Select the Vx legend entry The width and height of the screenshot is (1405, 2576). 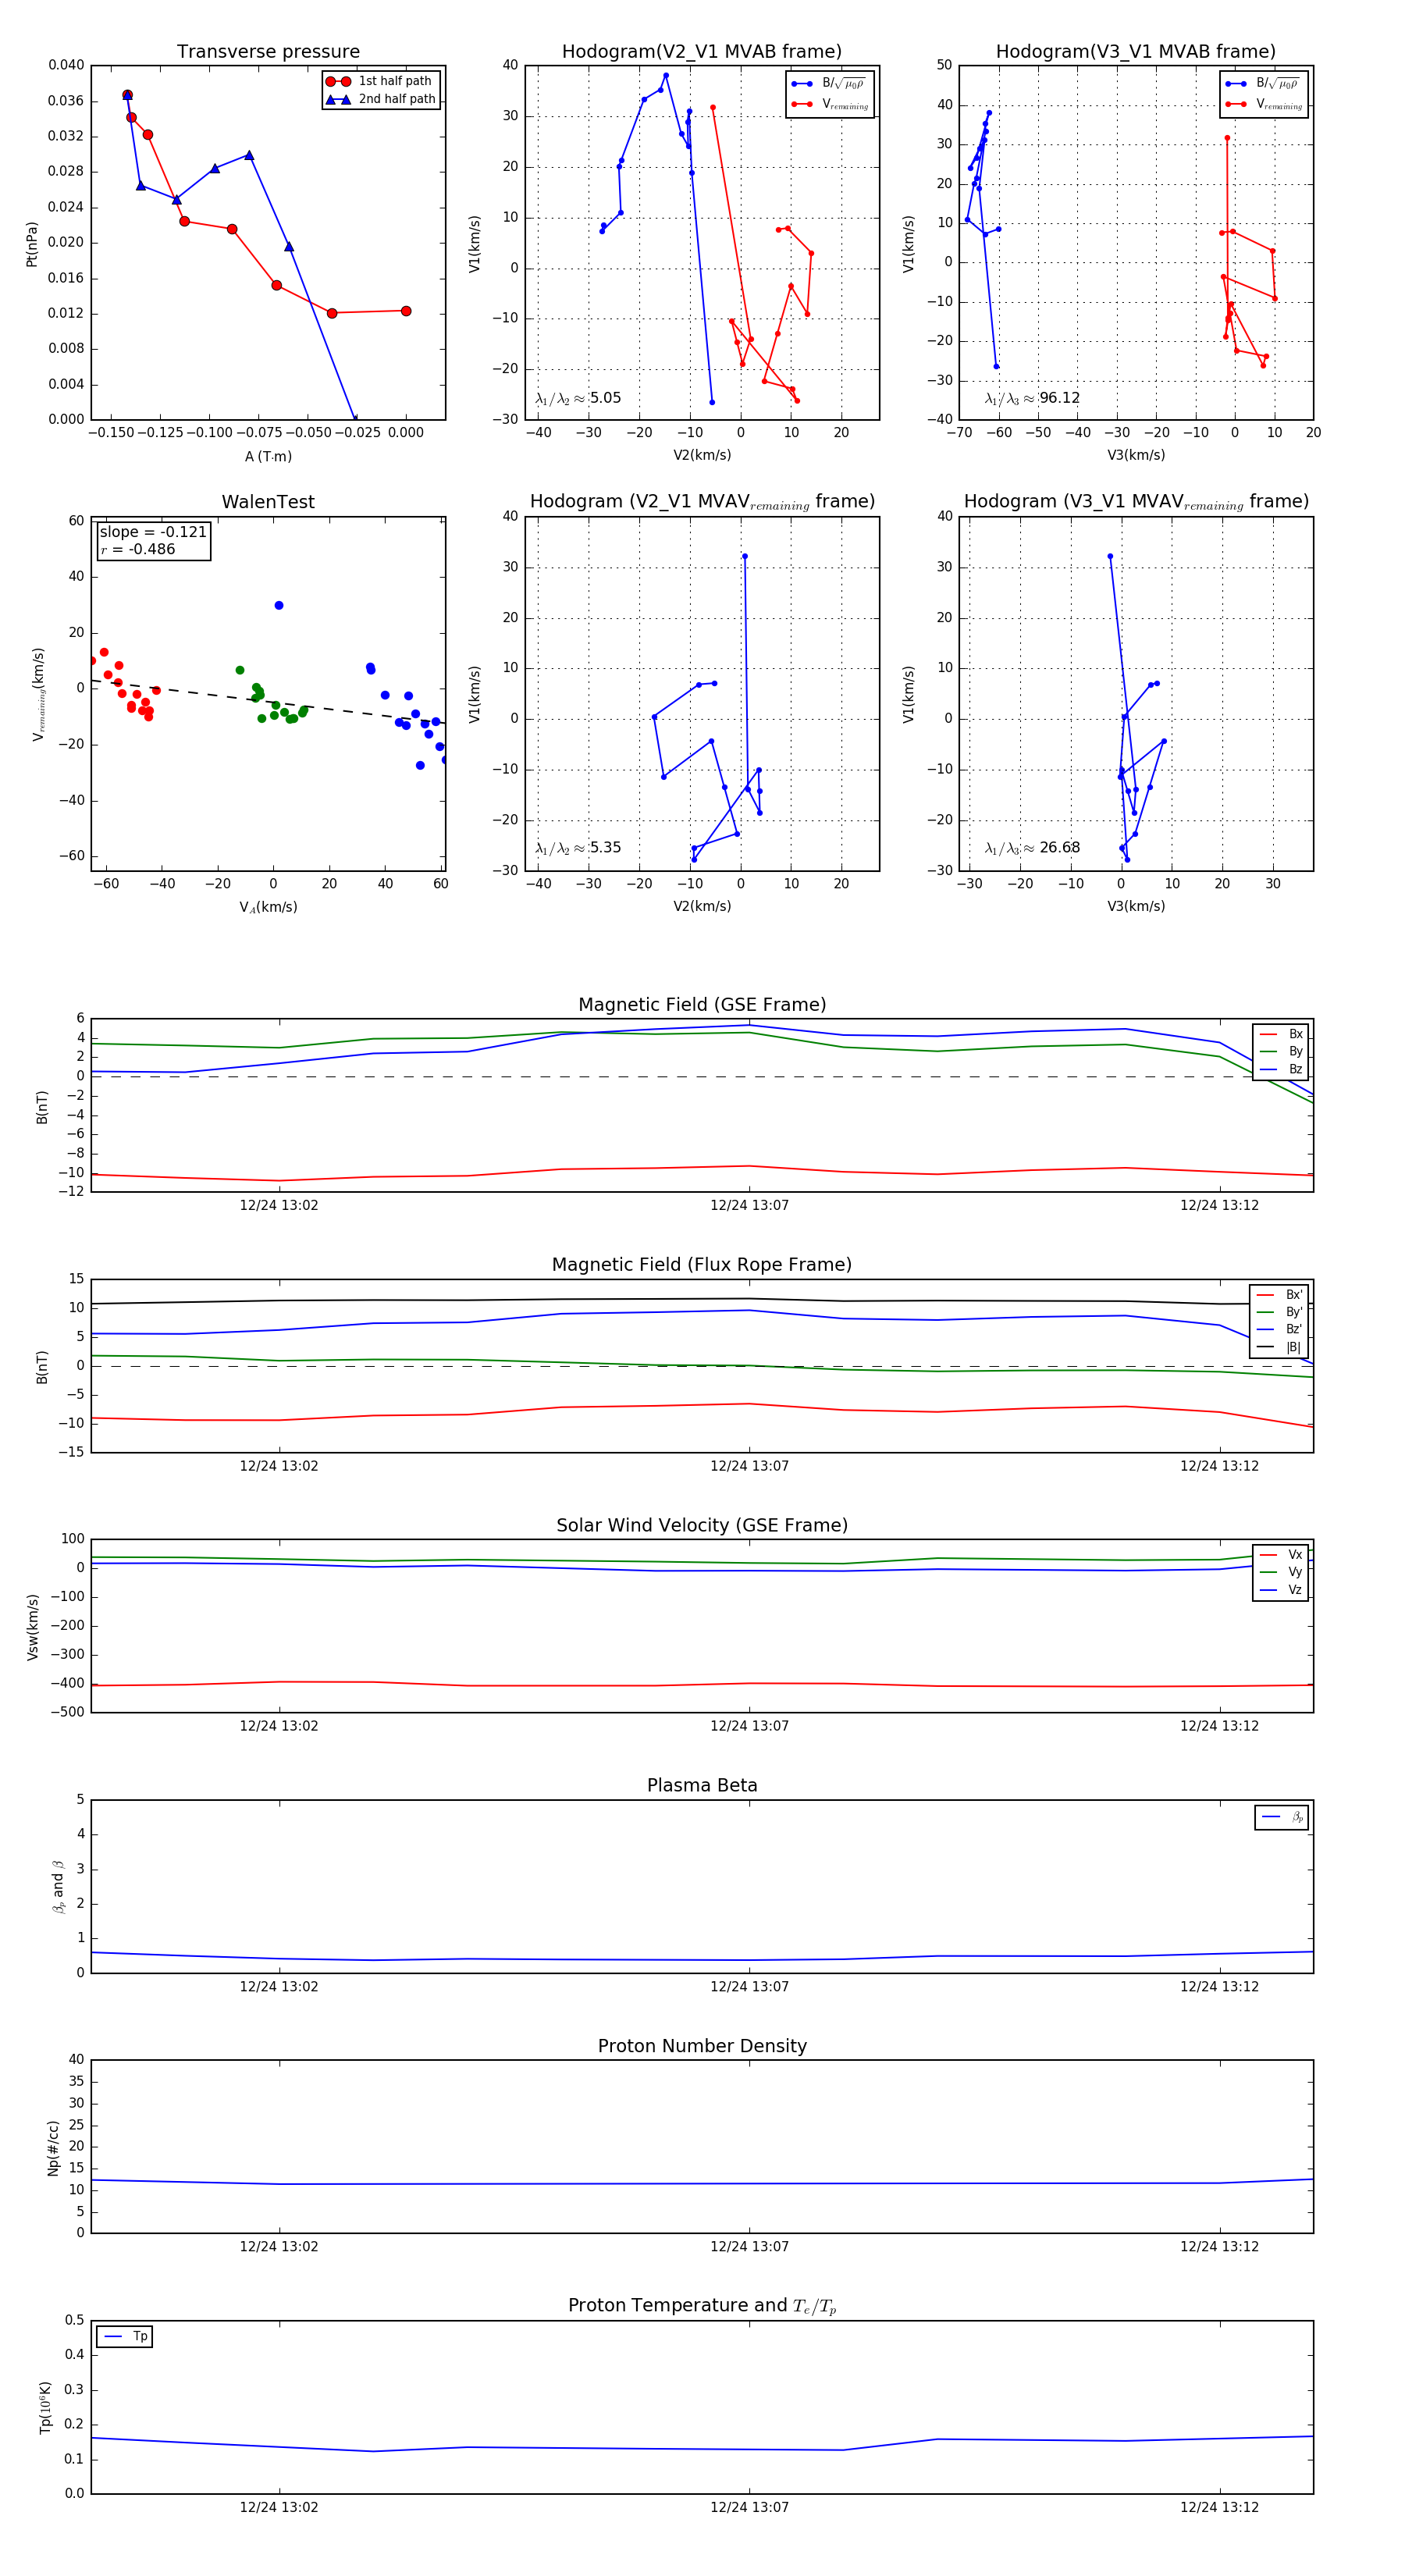(x=1281, y=1555)
